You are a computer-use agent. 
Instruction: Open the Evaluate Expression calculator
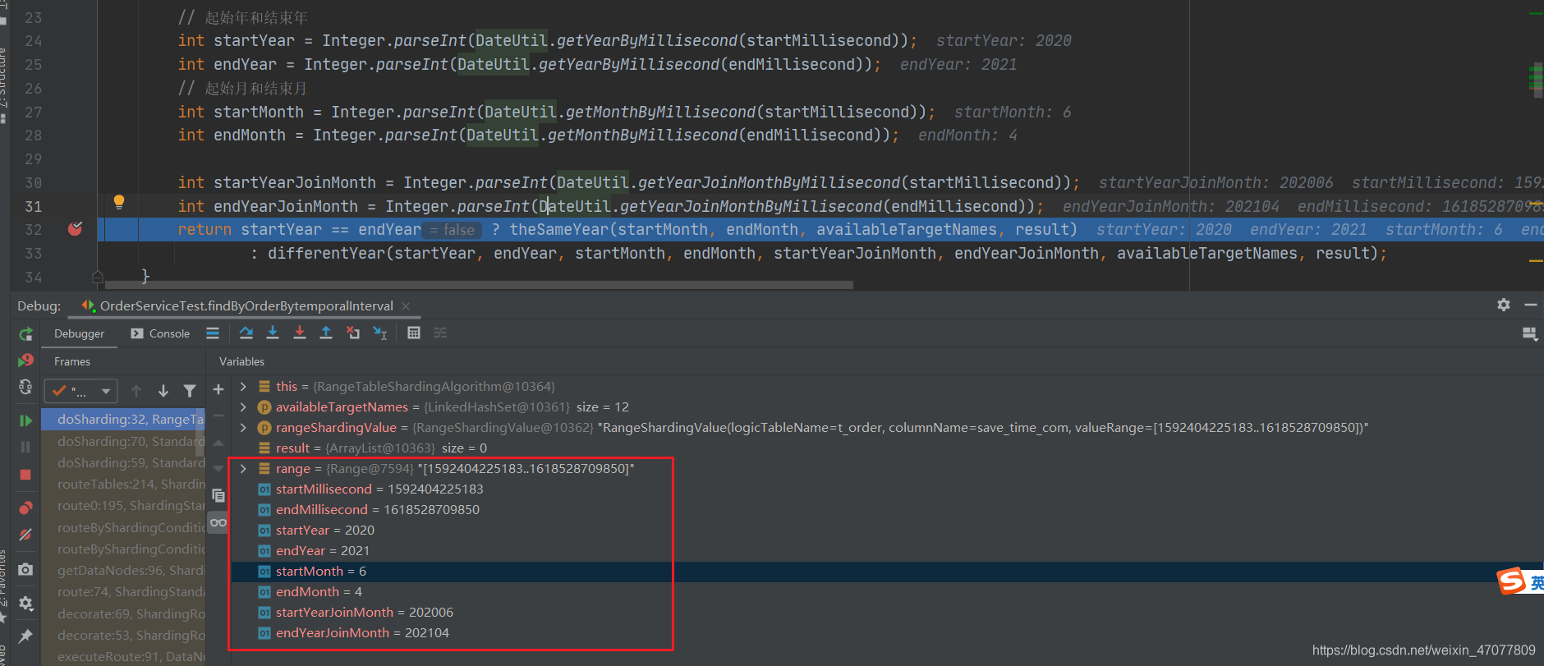[x=414, y=333]
